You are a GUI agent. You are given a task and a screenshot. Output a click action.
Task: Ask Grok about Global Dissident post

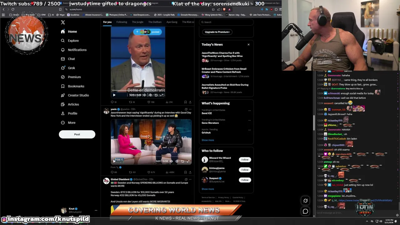pyautogui.click(x=186, y=179)
